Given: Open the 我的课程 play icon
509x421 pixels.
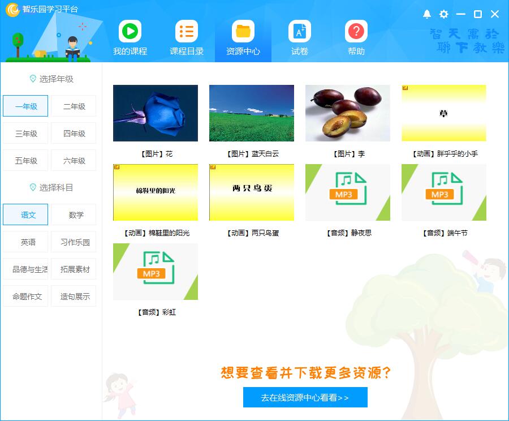Looking at the screenshot, I should [130, 31].
